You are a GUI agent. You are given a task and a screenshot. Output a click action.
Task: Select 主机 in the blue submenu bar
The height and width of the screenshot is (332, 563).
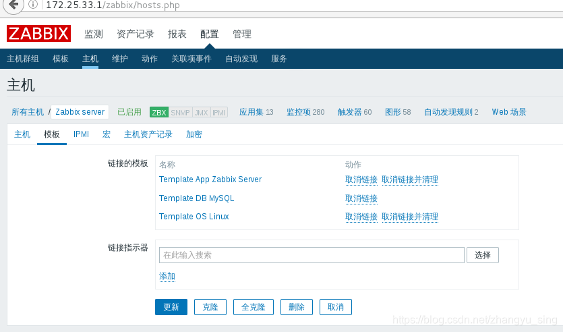[90, 59]
